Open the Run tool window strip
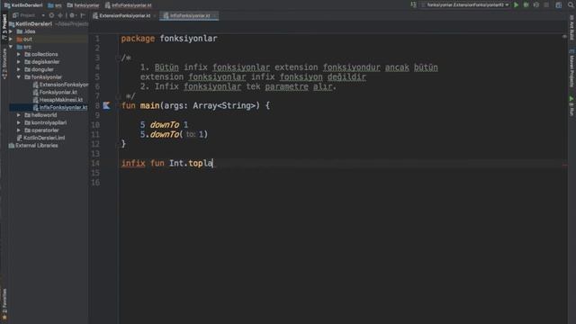 [571, 106]
